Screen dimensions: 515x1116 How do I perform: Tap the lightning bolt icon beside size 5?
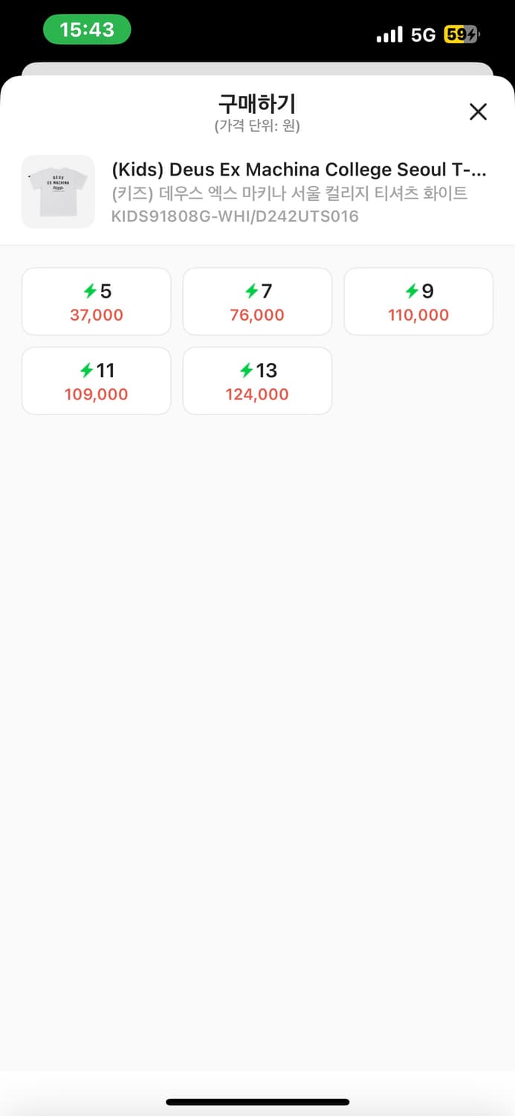89,291
